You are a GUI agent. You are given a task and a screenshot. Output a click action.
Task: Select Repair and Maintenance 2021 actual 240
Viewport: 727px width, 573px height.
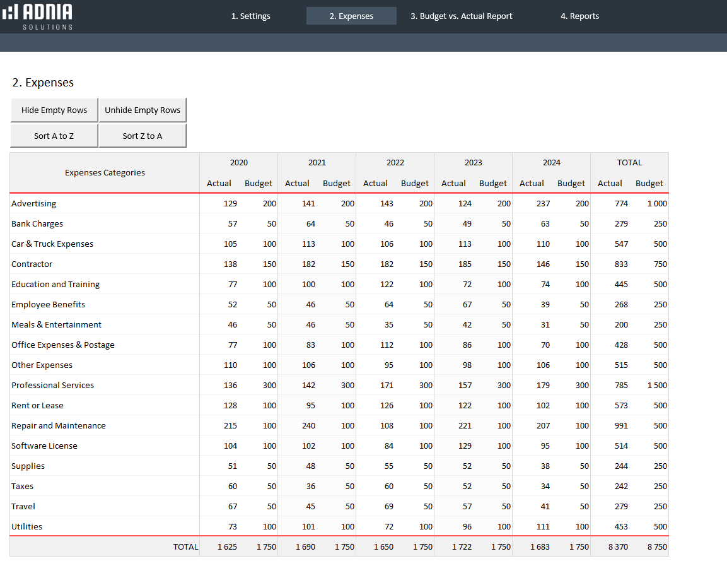[308, 426]
